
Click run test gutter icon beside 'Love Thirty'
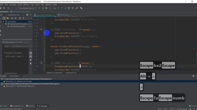click(41, 63)
